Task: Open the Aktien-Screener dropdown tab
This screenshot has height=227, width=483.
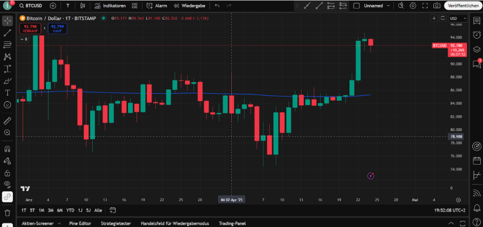Action: [41, 223]
